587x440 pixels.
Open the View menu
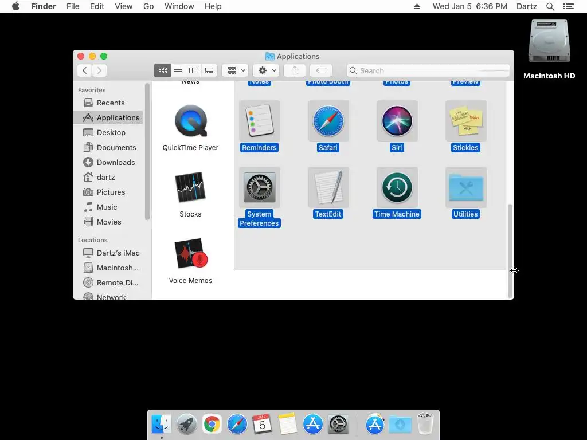pos(124,6)
